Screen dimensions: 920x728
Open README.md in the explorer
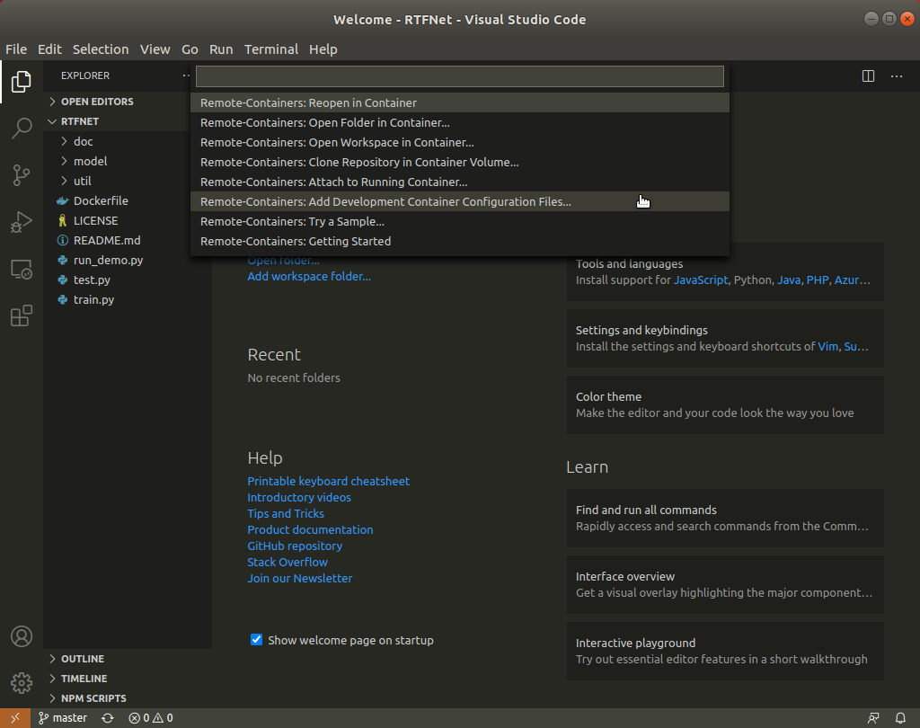[x=128, y=240]
